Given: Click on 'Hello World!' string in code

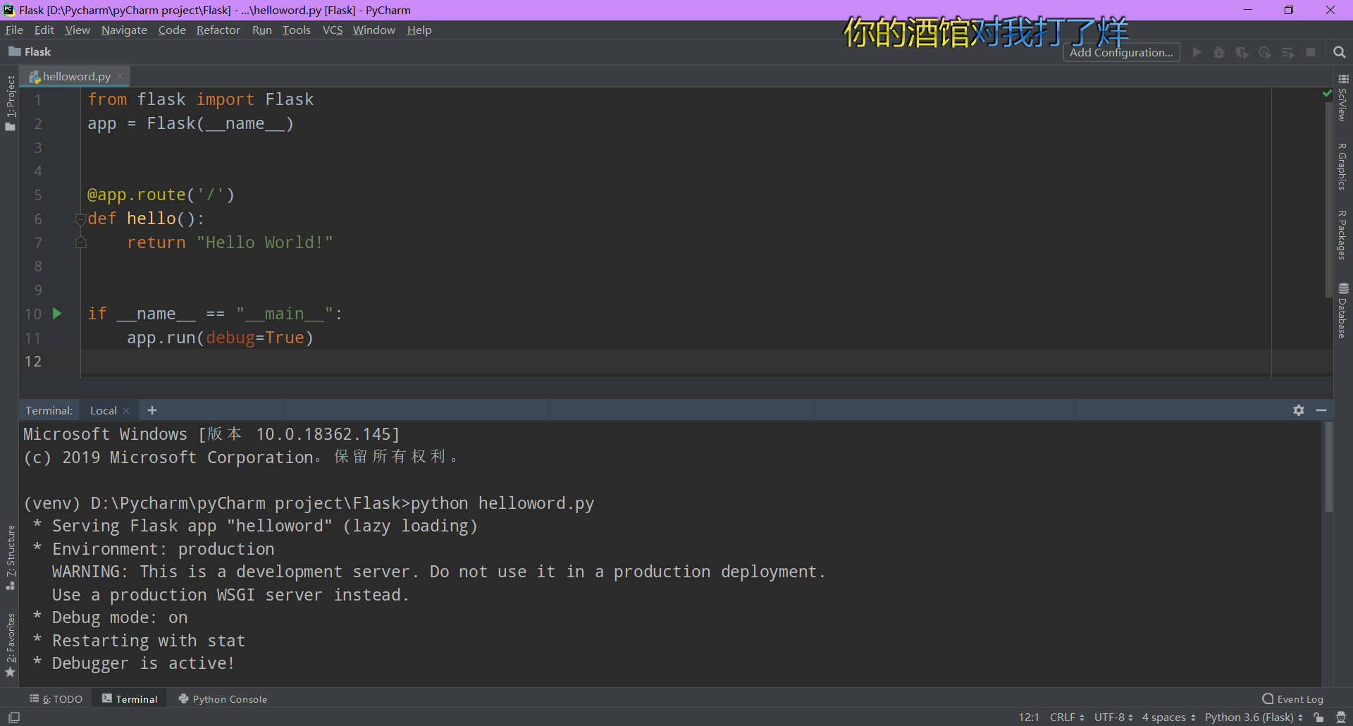Looking at the screenshot, I should (x=265, y=242).
